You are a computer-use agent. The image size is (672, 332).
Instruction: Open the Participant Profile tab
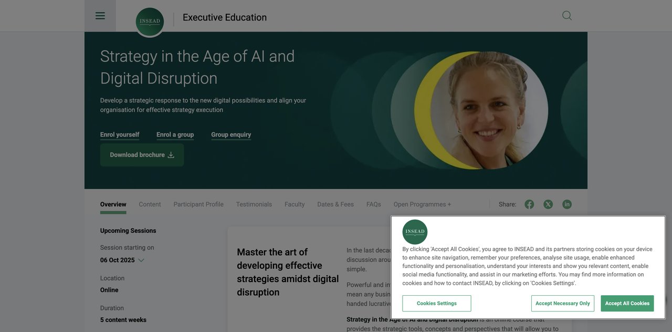click(198, 204)
